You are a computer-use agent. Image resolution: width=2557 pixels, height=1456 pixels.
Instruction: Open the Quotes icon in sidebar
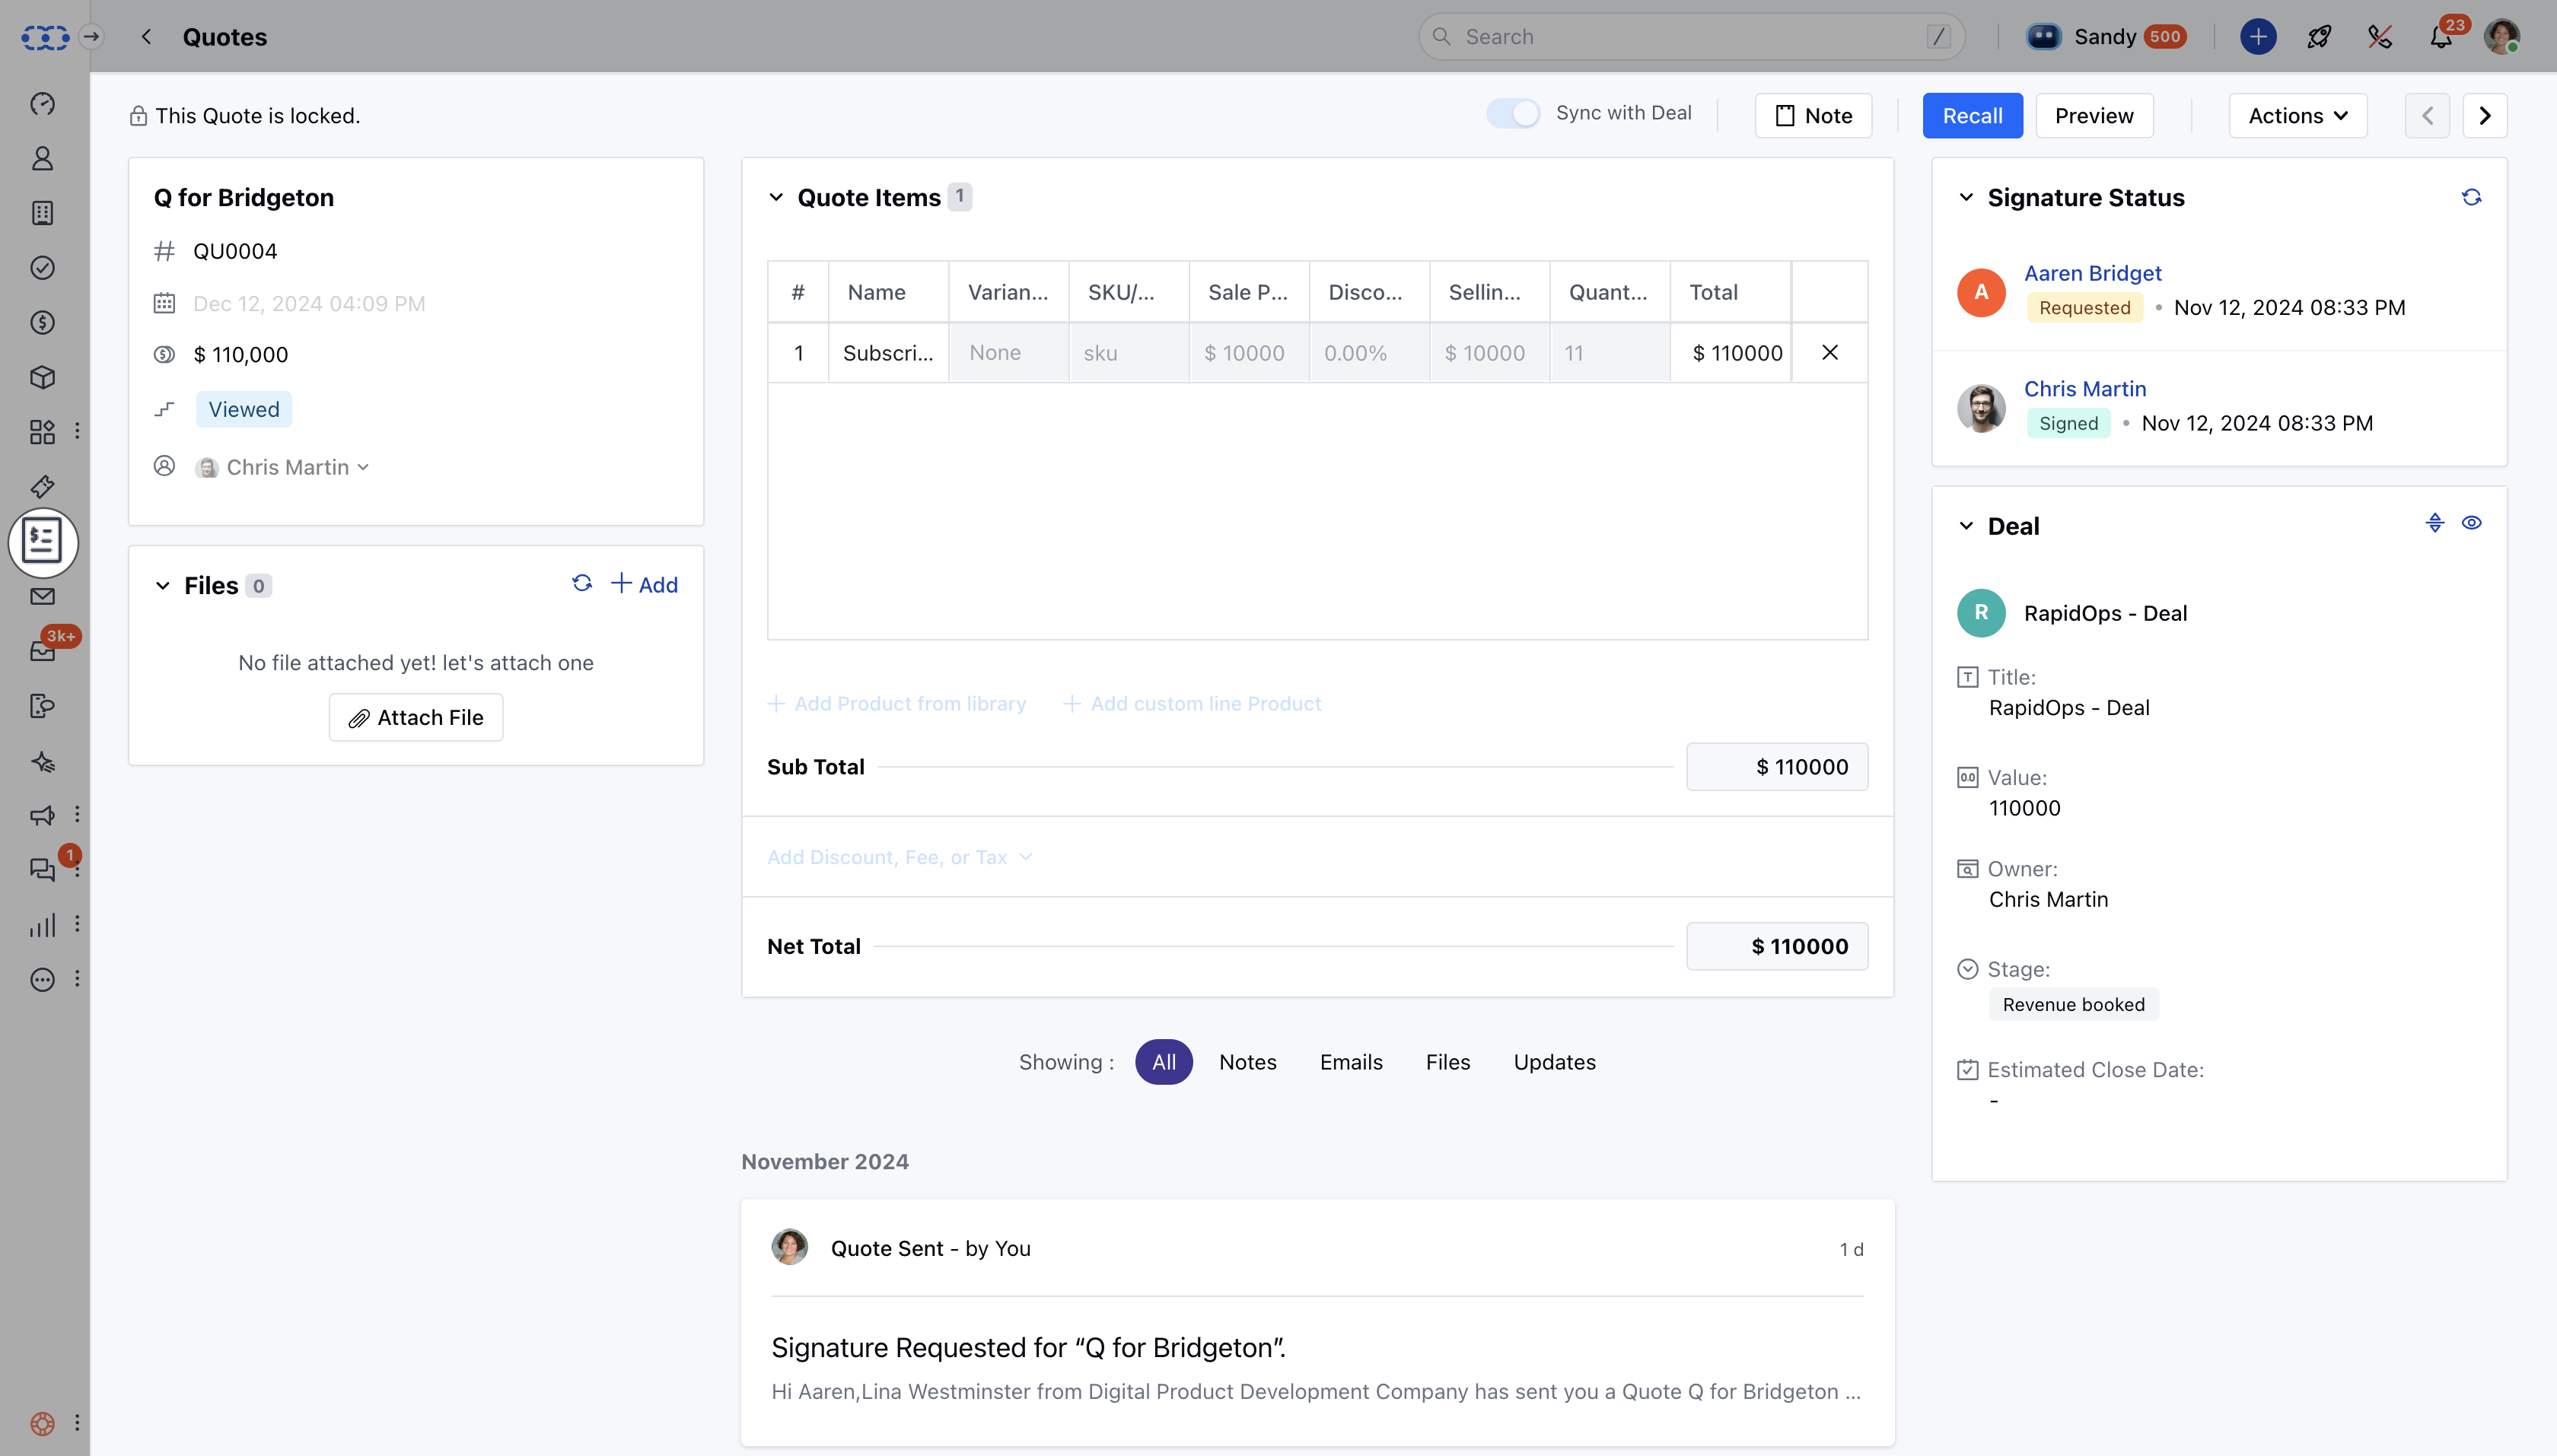[x=42, y=542]
